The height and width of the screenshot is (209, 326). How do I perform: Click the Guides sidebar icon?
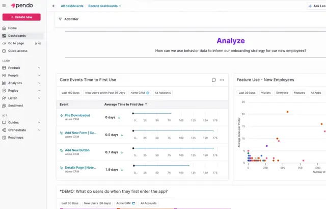pyautogui.click(x=4, y=122)
